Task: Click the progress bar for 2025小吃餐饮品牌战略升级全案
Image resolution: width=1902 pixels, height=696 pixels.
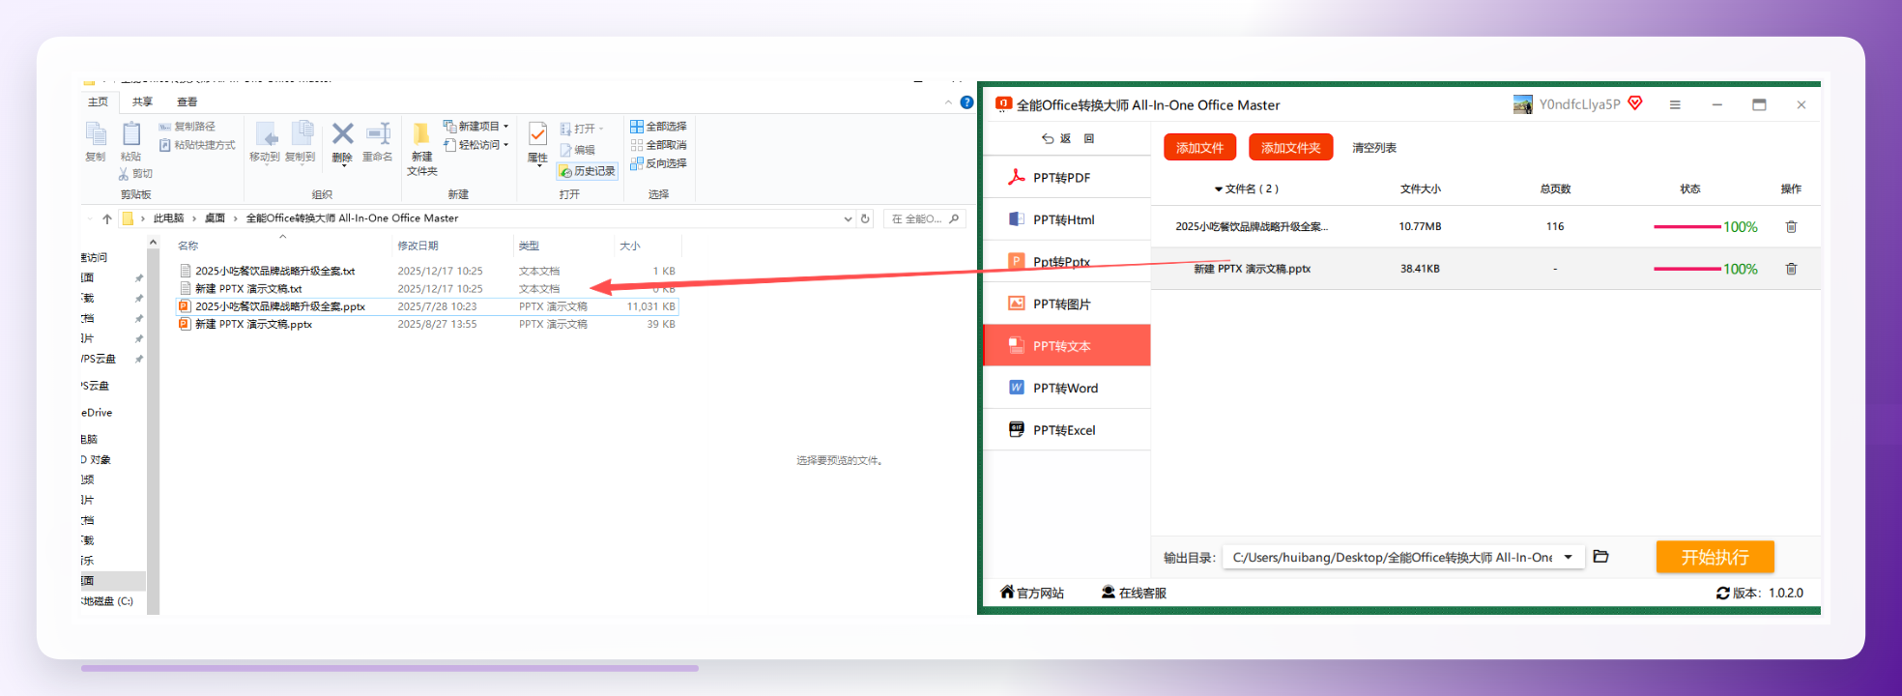Action: [1686, 227]
